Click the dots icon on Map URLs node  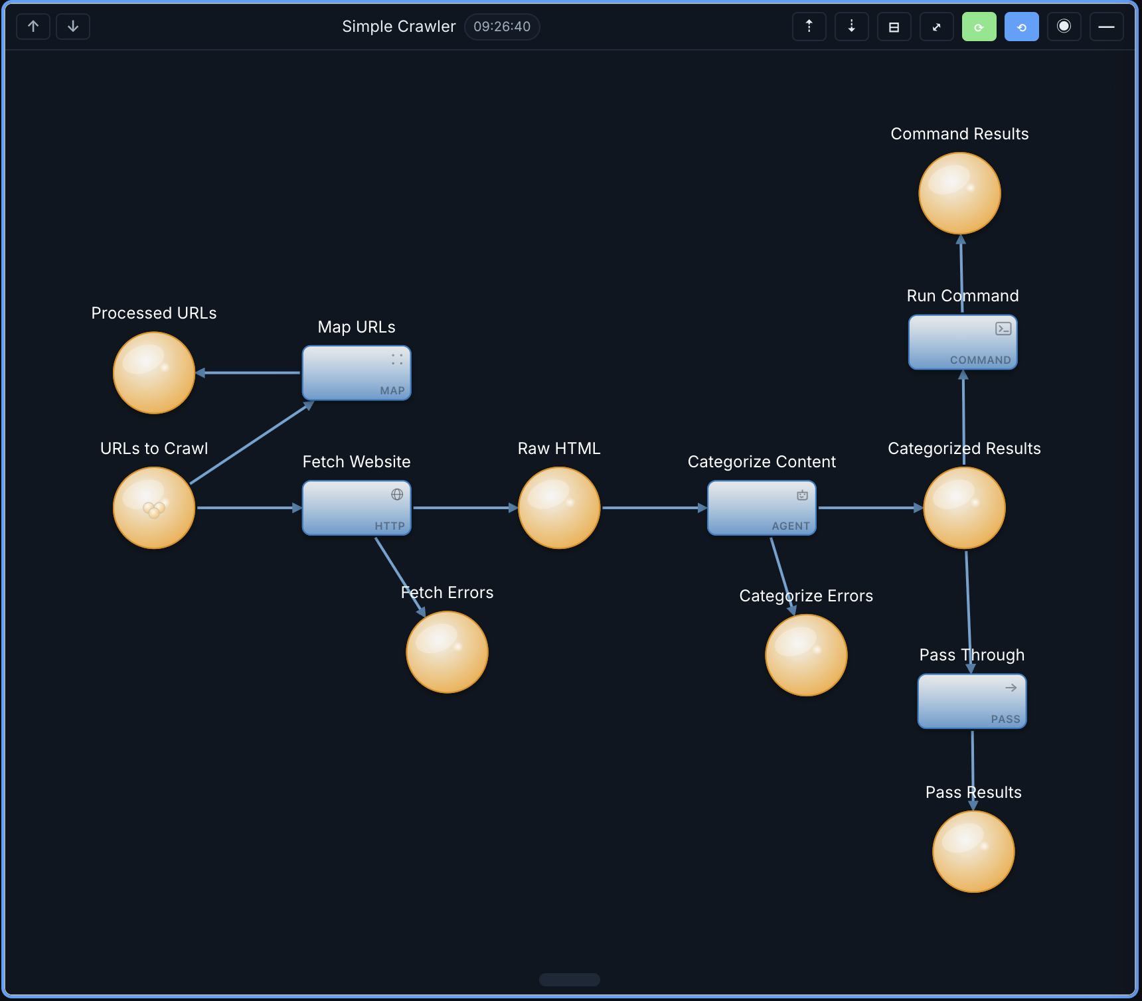tap(397, 360)
